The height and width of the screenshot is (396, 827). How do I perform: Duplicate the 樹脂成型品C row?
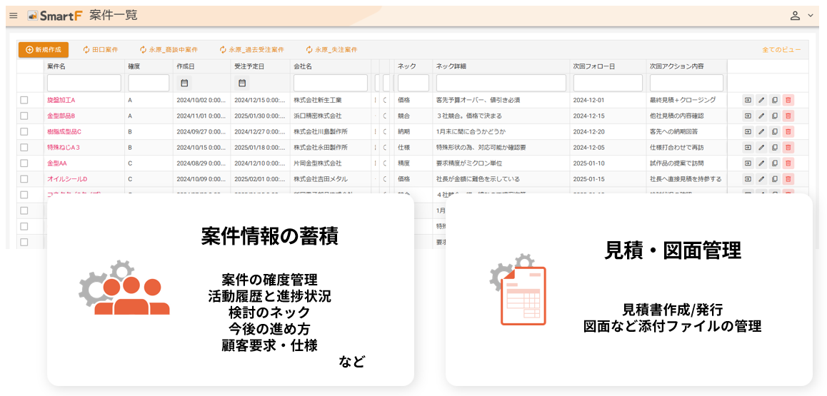coord(774,132)
